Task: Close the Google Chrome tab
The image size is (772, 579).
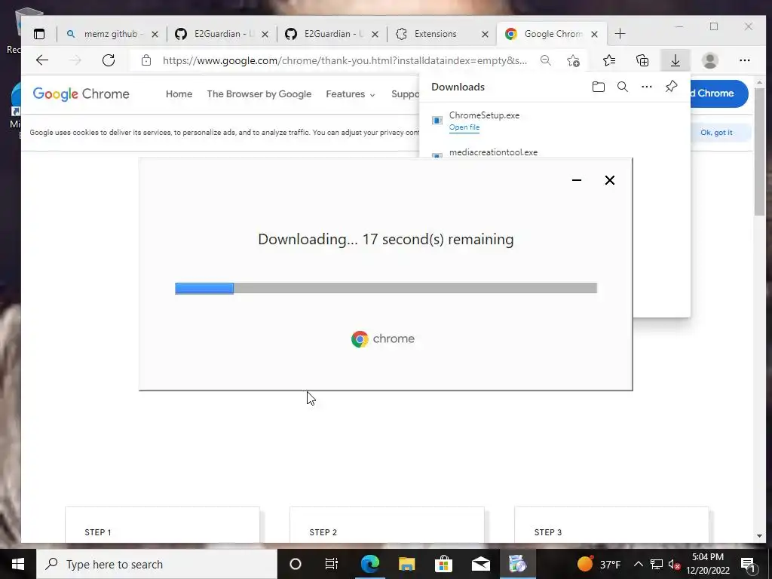Action: 594,34
